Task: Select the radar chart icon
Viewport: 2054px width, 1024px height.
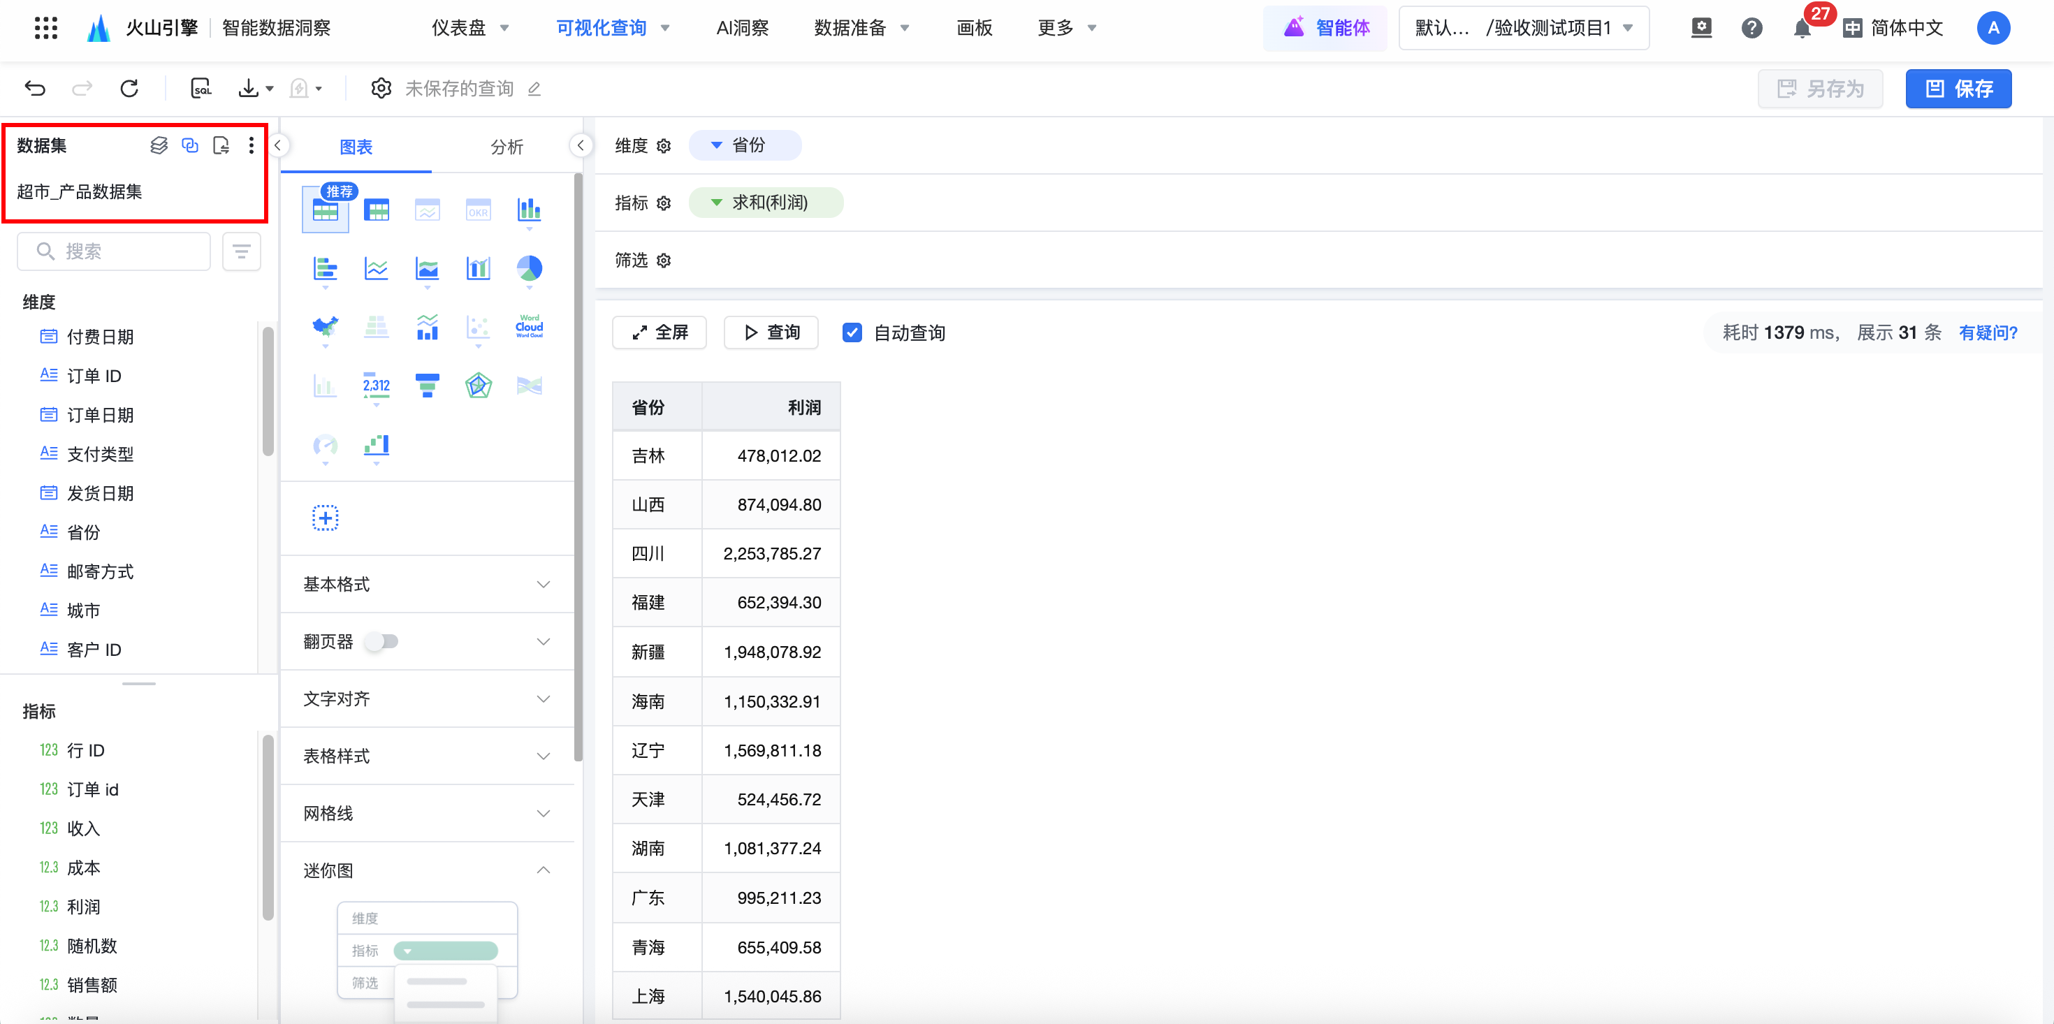Action: pyautogui.click(x=478, y=385)
